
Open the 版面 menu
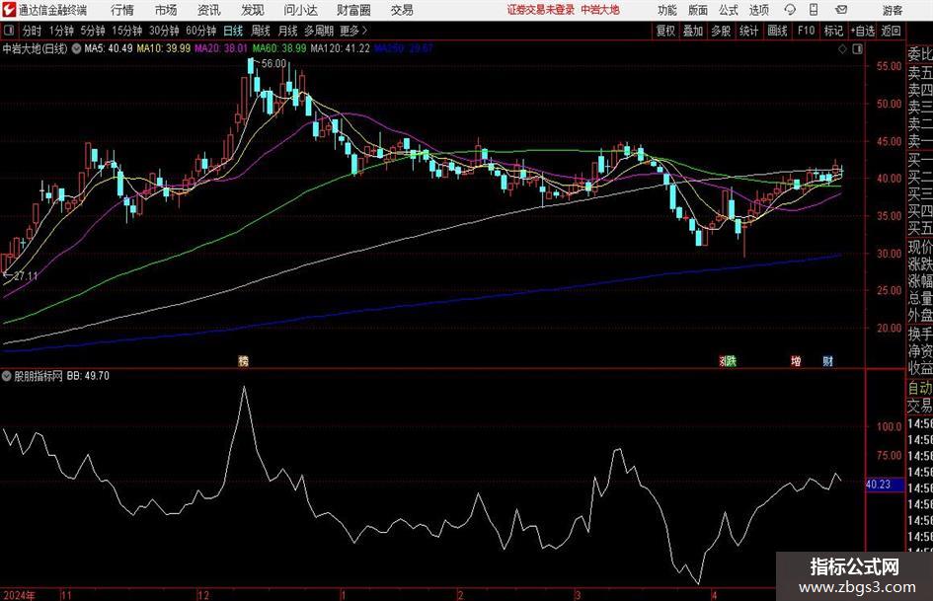coord(698,10)
